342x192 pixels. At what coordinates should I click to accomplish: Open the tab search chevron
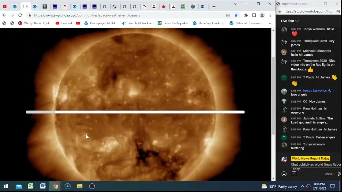point(235,4)
